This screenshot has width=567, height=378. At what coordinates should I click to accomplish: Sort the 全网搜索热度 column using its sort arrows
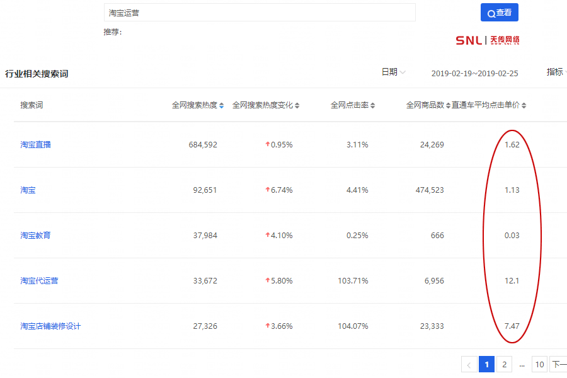223,105
